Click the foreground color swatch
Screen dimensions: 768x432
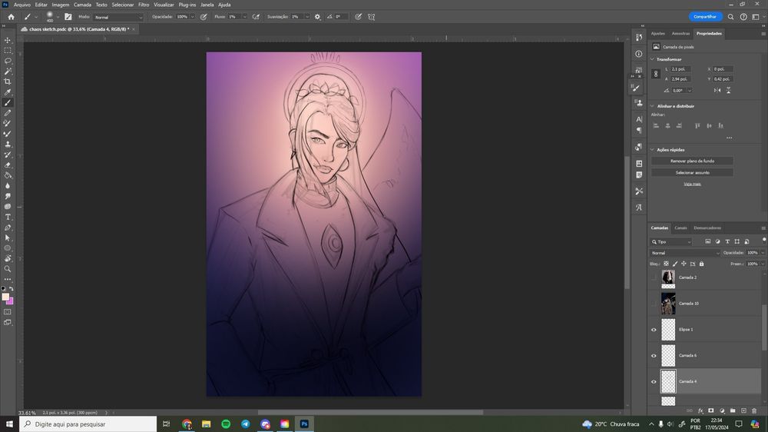tap(5, 297)
